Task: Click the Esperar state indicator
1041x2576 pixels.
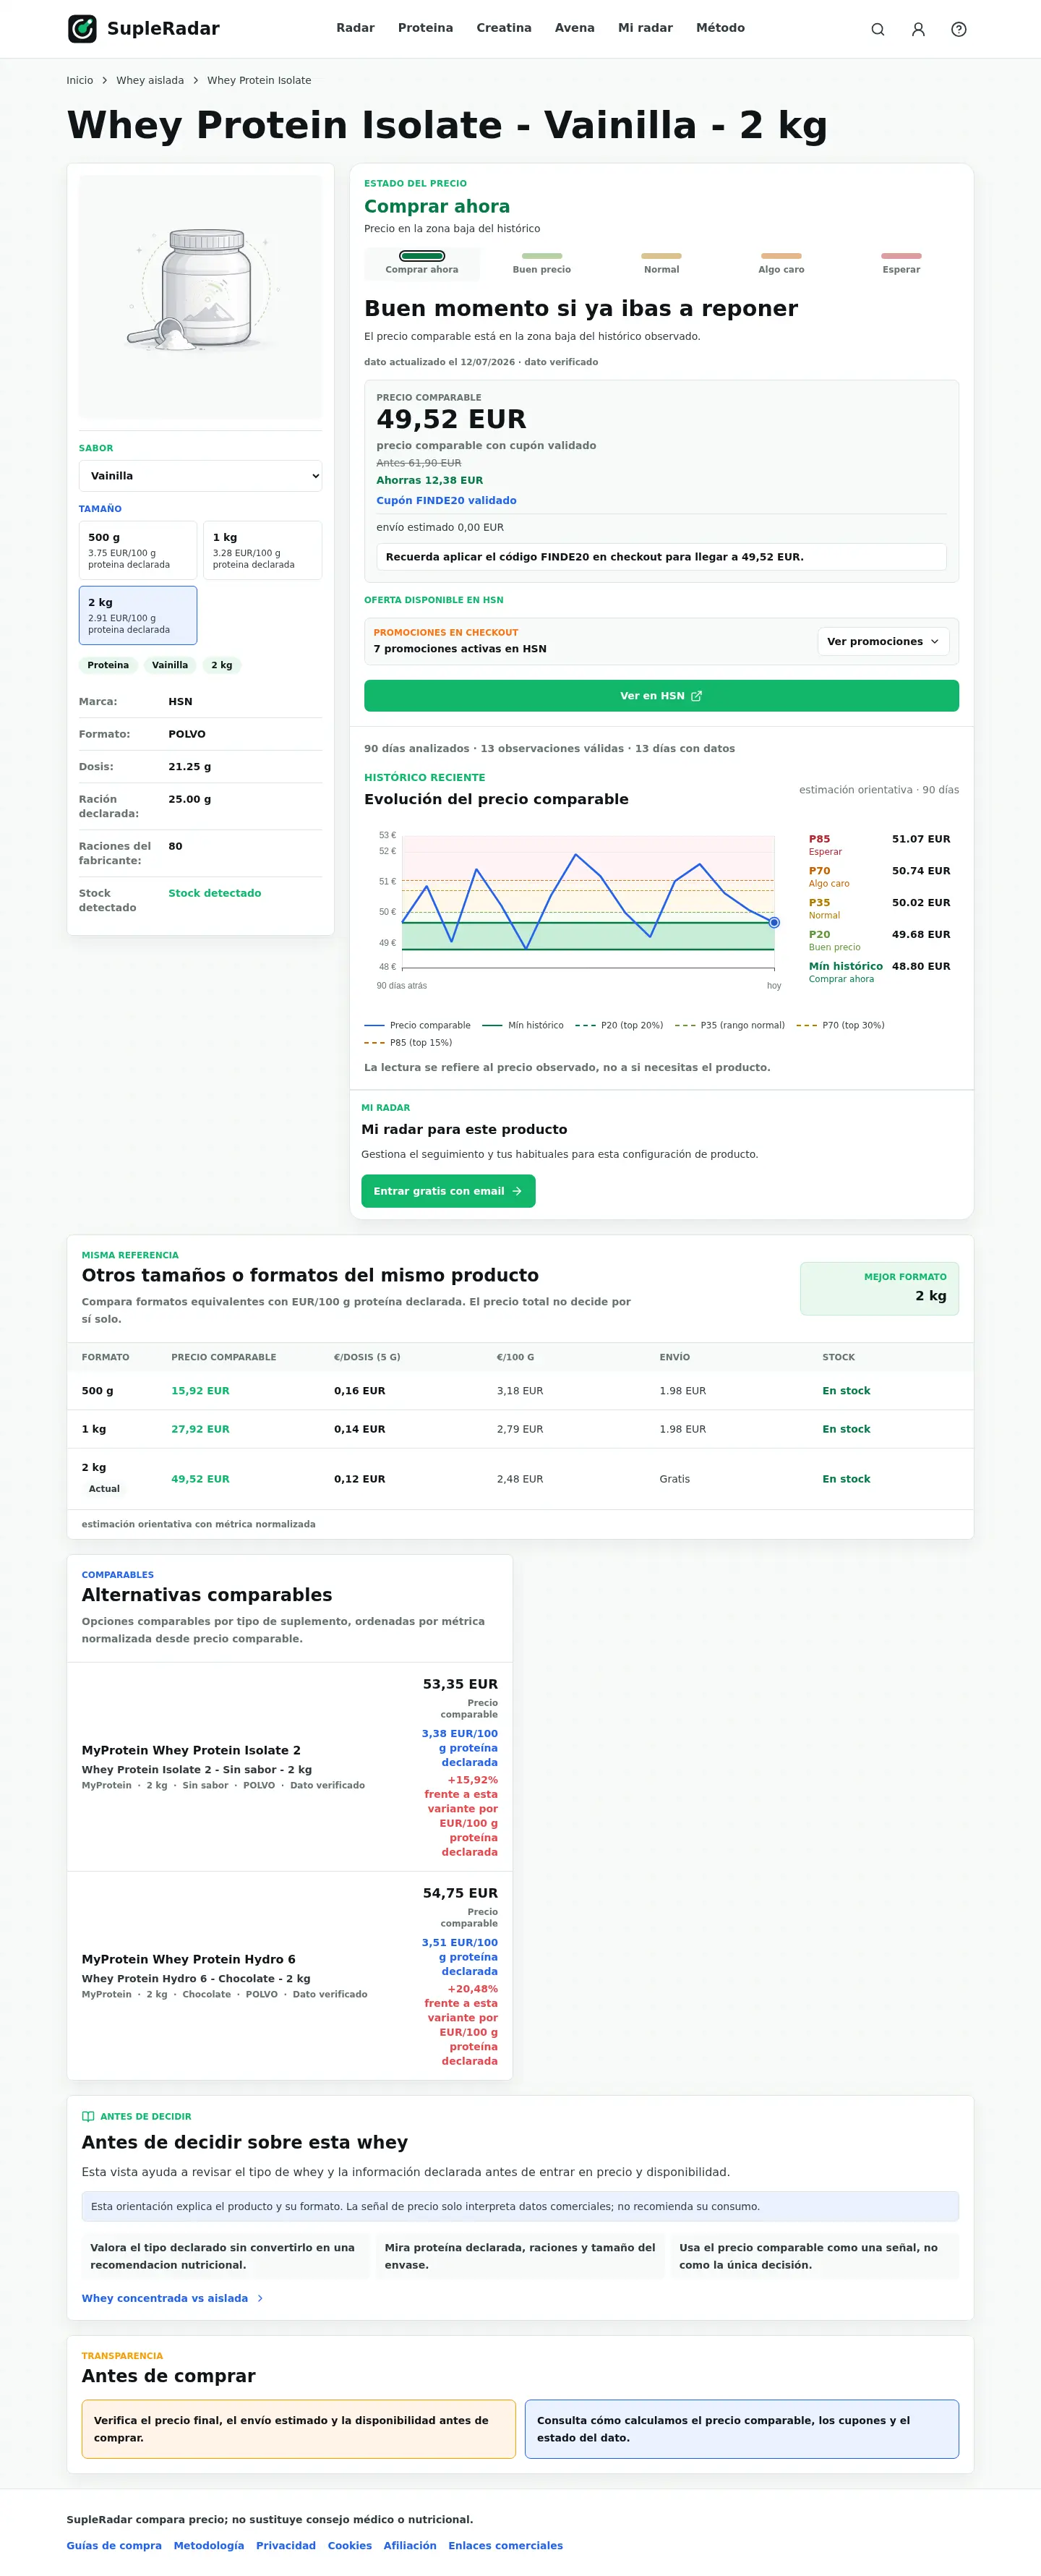Action: pyautogui.click(x=901, y=263)
